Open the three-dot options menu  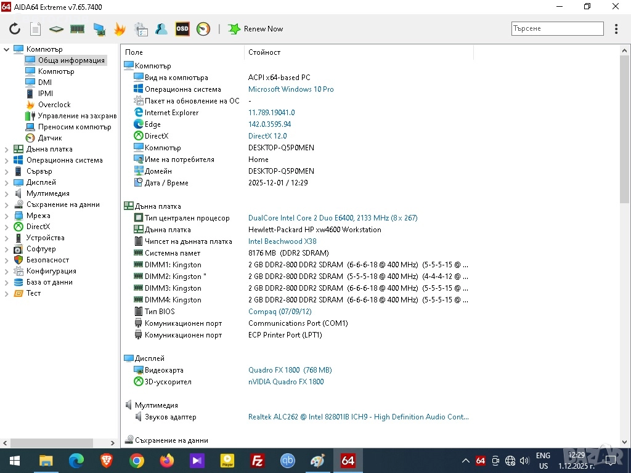[616, 29]
